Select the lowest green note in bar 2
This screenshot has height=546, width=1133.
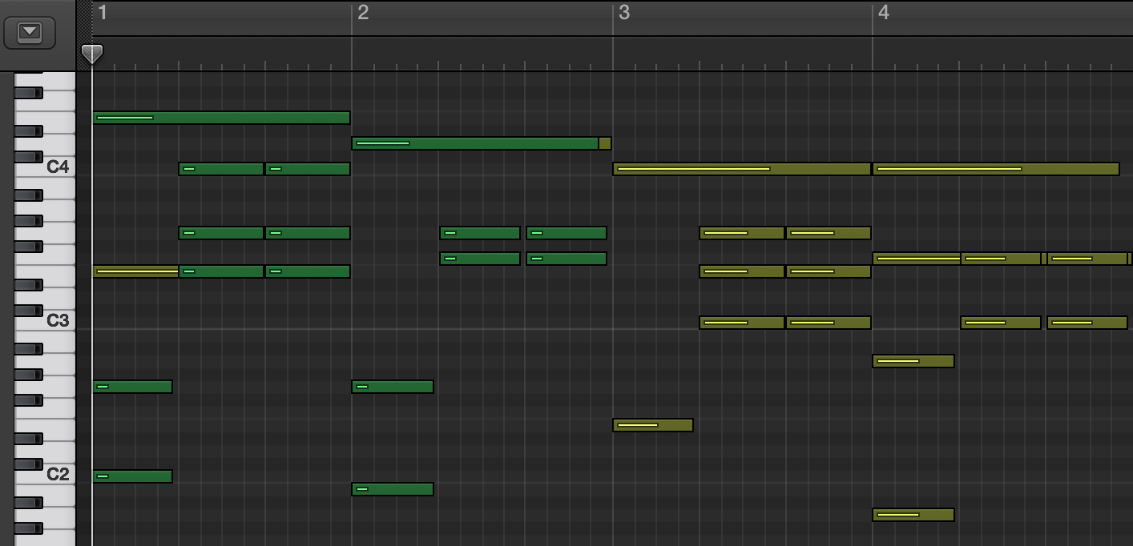pos(393,489)
